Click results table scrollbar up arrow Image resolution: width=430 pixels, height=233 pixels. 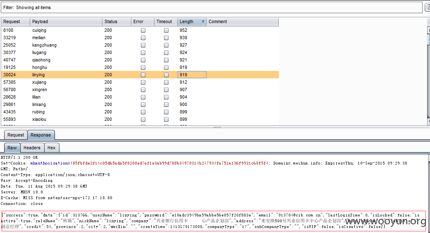pyautogui.click(x=429, y=29)
